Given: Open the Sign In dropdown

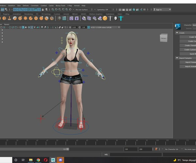Looking at the screenshot, I should 162,9.
